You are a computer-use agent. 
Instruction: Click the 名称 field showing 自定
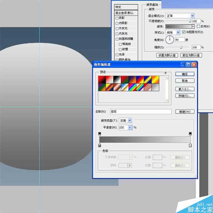coord(141,112)
